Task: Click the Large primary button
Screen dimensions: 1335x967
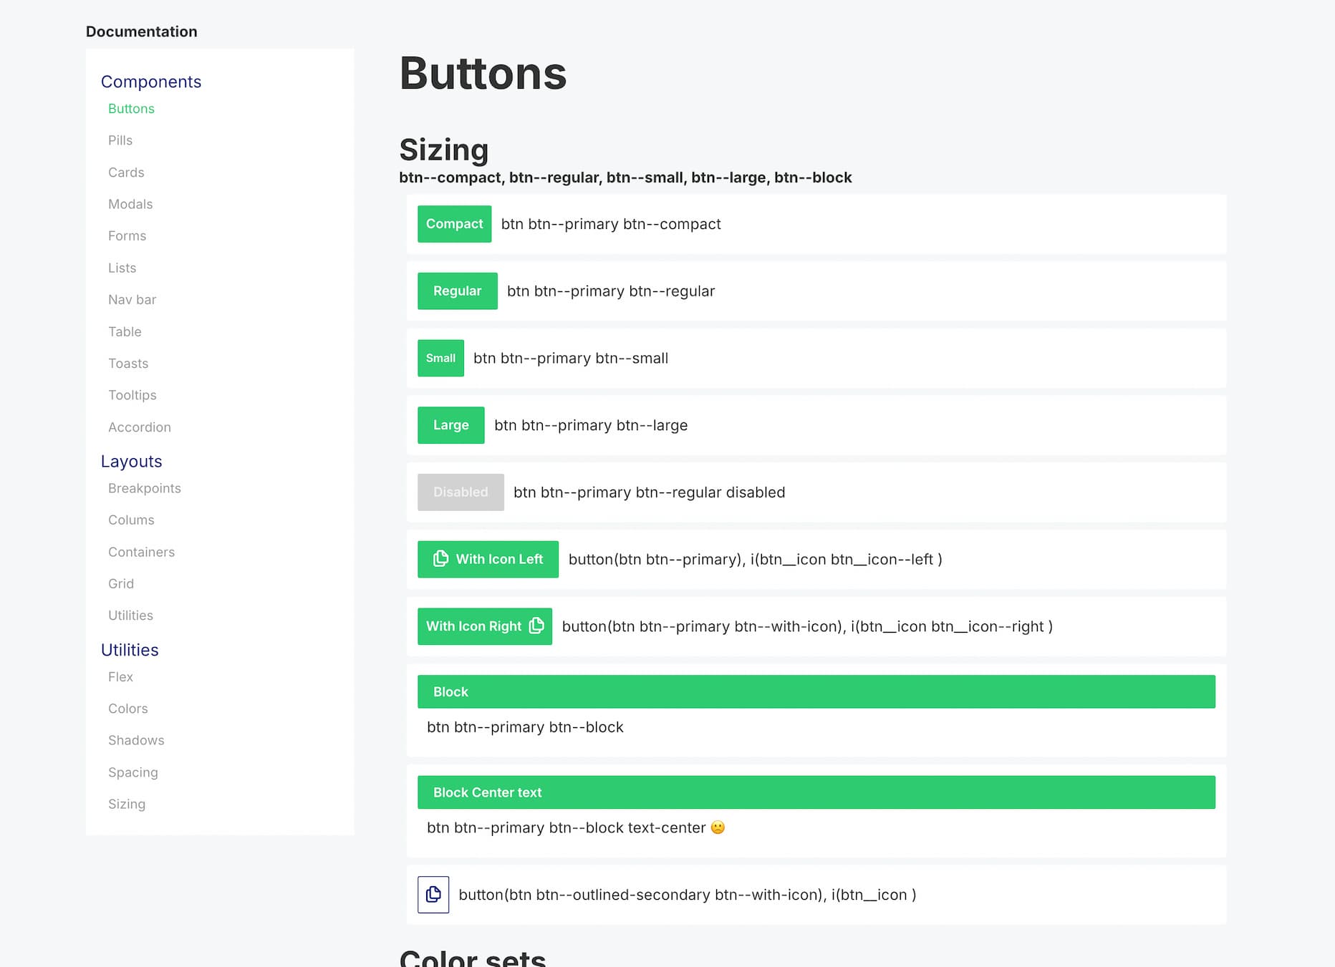Action: click(450, 425)
